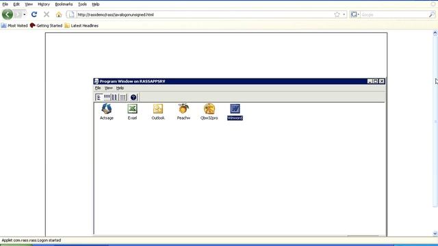Open File menu in Program Window
The width and height of the screenshot is (438, 246).
(x=98, y=88)
